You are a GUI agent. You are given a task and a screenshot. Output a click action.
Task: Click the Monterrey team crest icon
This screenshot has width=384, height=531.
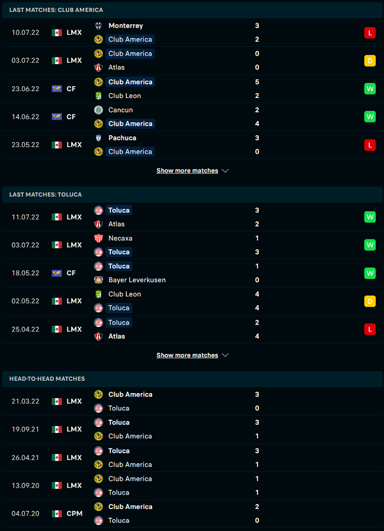(98, 26)
